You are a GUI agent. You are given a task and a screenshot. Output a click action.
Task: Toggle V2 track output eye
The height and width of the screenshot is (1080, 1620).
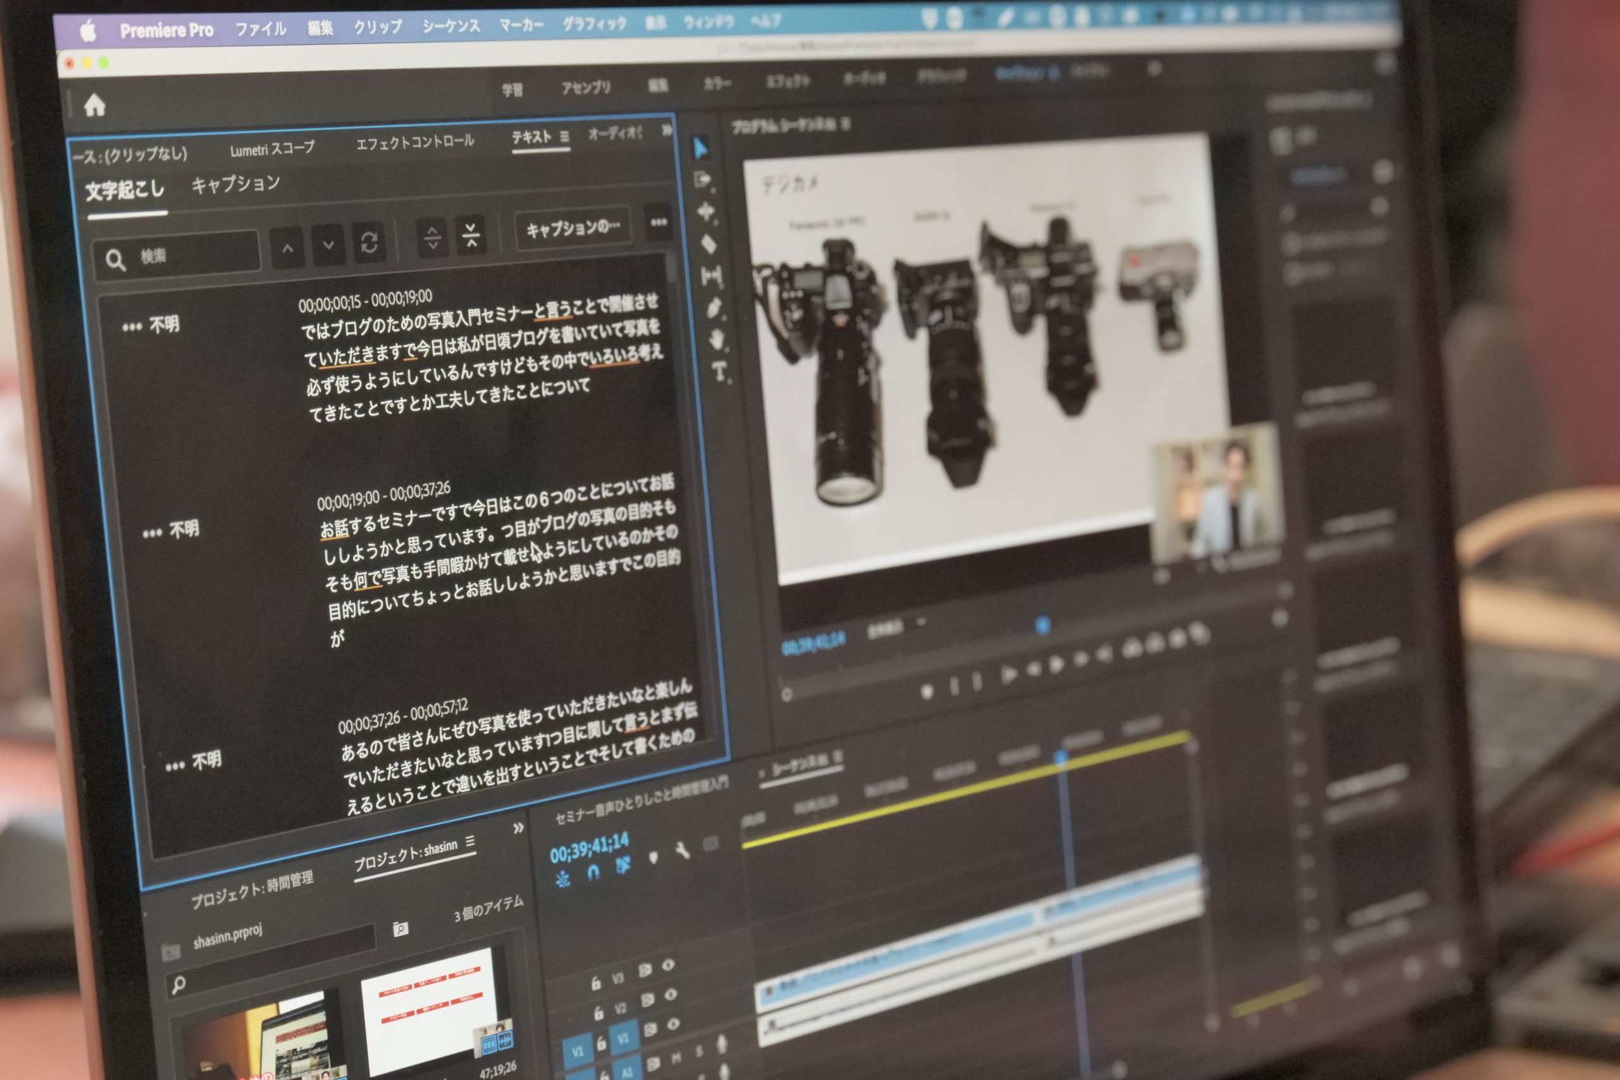pos(671,995)
